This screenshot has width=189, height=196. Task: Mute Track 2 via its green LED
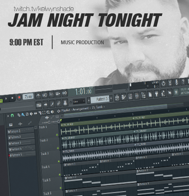point(58,148)
